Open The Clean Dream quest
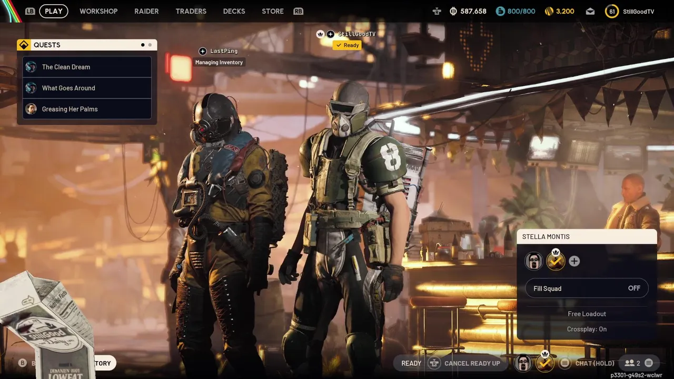Image resolution: width=674 pixels, height=379 pixels. click(x=87, y=67)
